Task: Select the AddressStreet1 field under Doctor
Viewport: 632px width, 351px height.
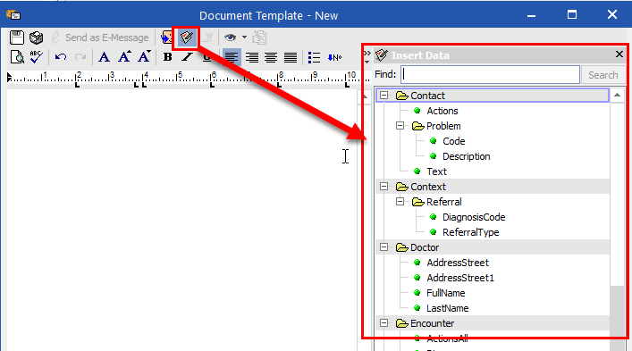Action: tap(460, 278)
